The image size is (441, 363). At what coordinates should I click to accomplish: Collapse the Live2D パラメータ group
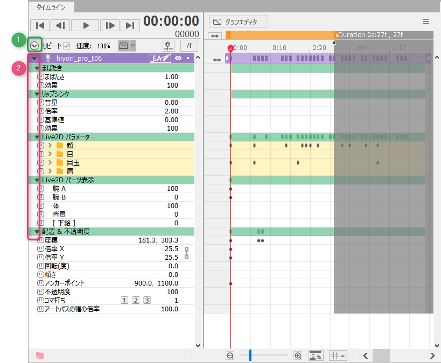click(37, 137)
